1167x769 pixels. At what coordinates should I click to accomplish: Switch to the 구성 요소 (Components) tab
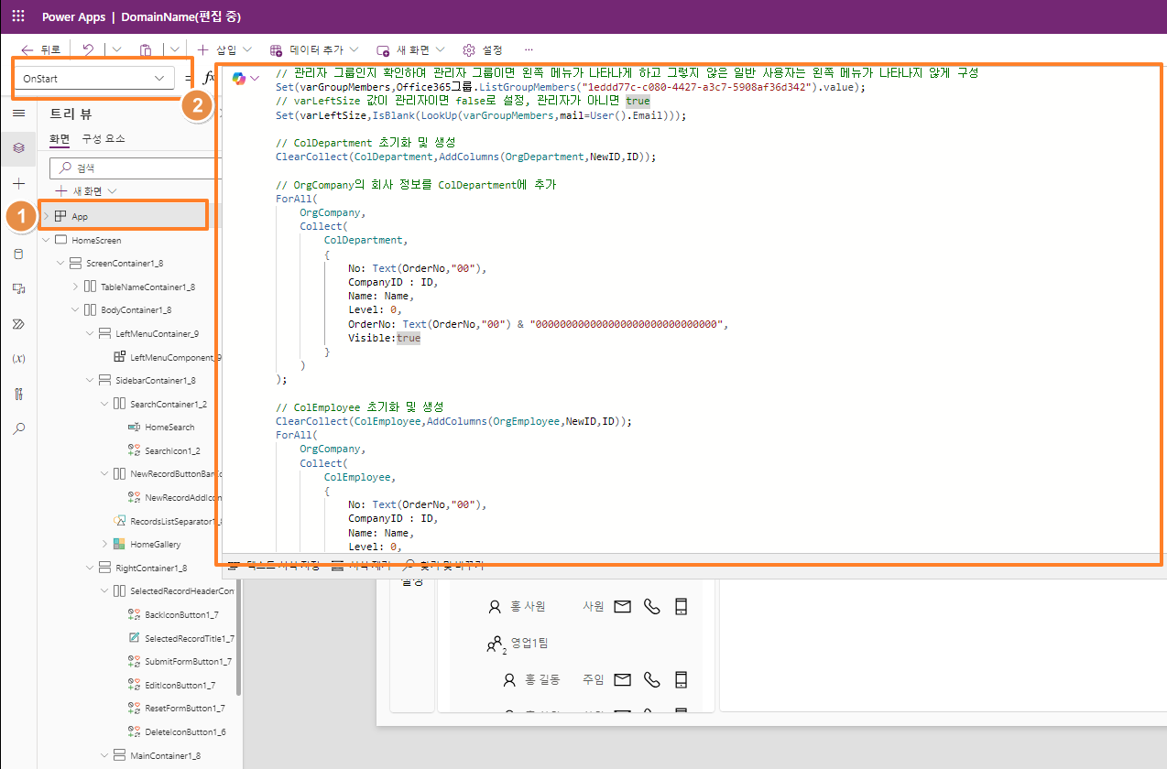[104, 138]
